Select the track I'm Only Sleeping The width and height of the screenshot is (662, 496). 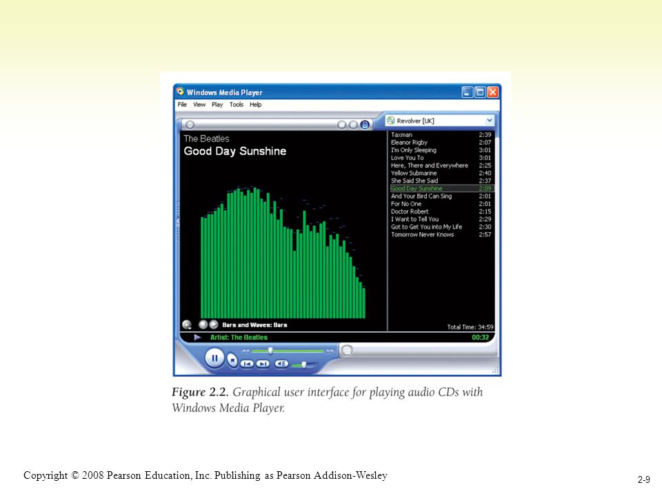(441, 149)
